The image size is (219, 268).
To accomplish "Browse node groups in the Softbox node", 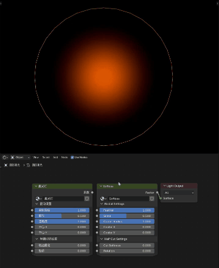I will 103,199.
